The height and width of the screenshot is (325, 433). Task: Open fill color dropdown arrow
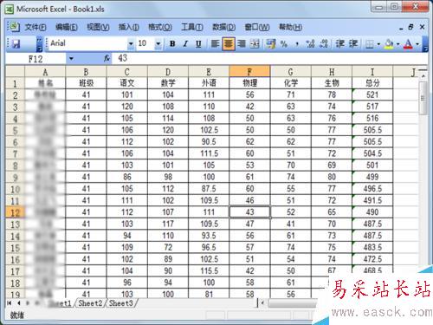[x=398, y=44]
